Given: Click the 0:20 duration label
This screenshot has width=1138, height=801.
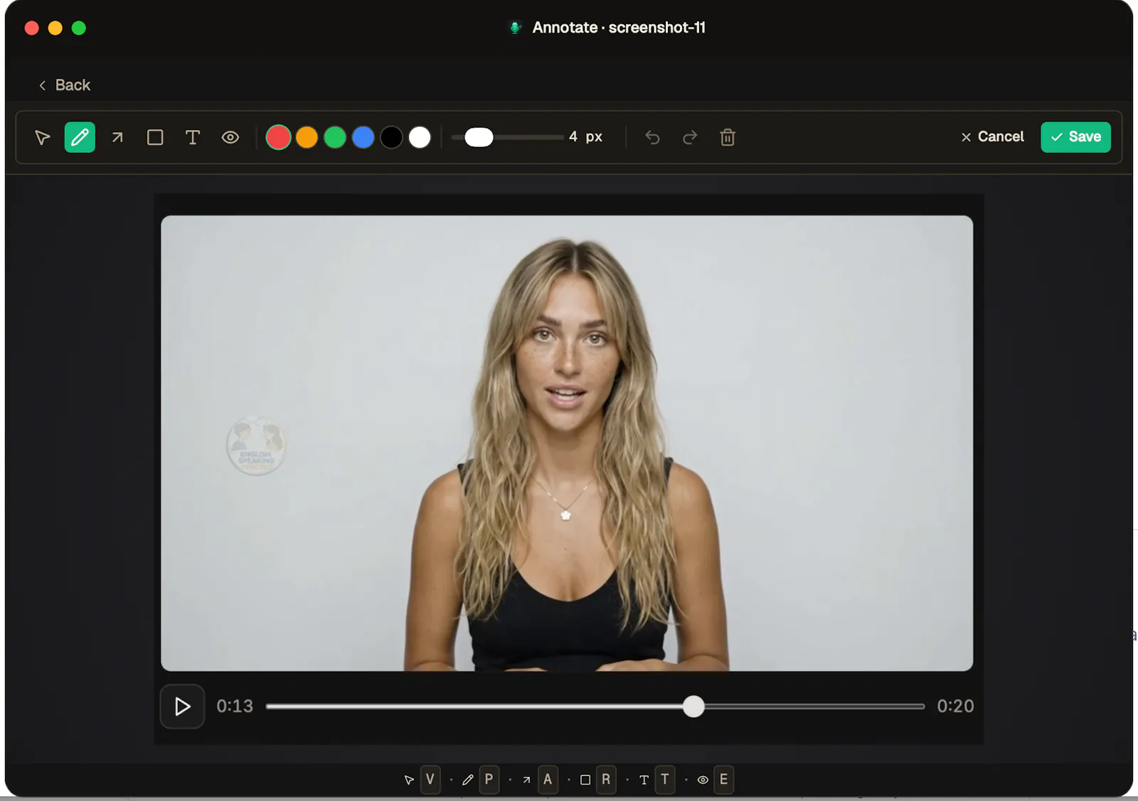Looking at the screenshot, I should point(955,706).
